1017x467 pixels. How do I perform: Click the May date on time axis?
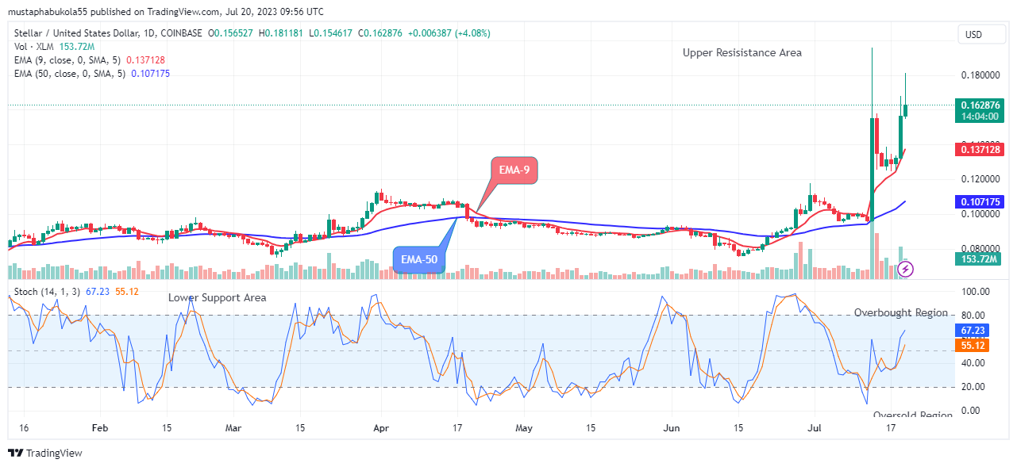click(x=524, y=428)
